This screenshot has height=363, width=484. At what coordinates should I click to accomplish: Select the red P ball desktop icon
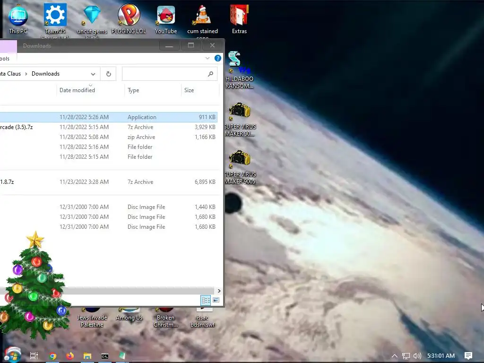coord(129,19)
